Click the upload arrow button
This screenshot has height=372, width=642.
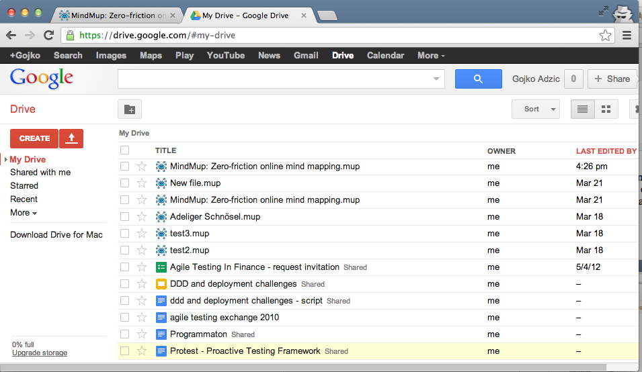[71, 138]
